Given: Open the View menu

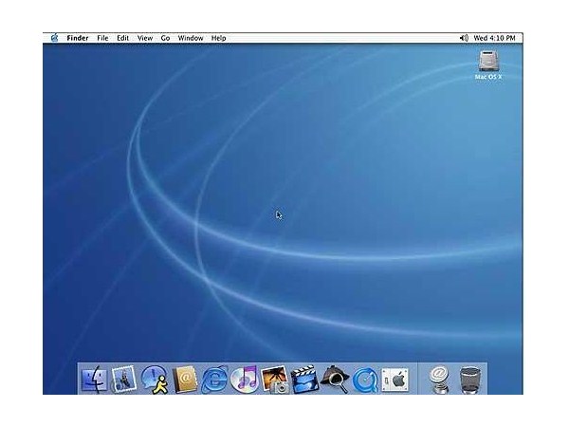Looking at the screenshot, I should pos(145,38).
